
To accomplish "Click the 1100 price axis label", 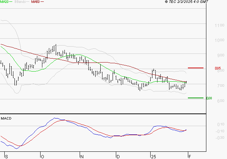I will [x=219, y=25].
